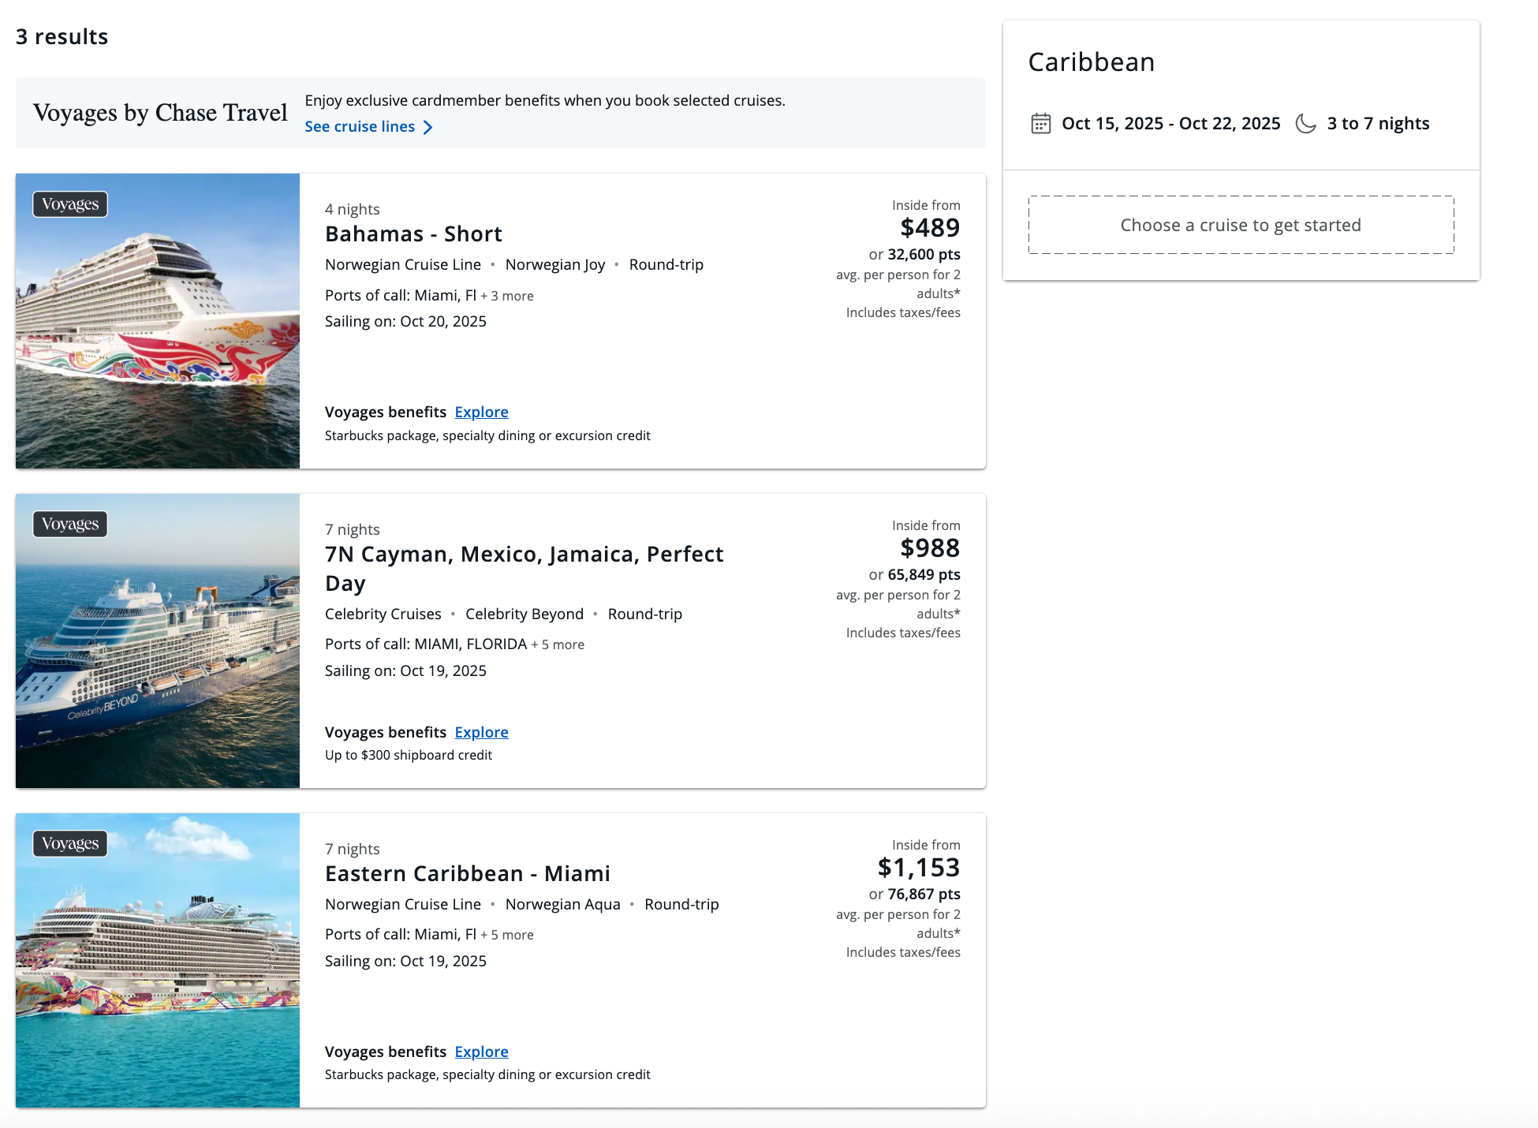
Task: Expand '+ 5 more' ports for Norwegian Aqua
Action: 507,936
